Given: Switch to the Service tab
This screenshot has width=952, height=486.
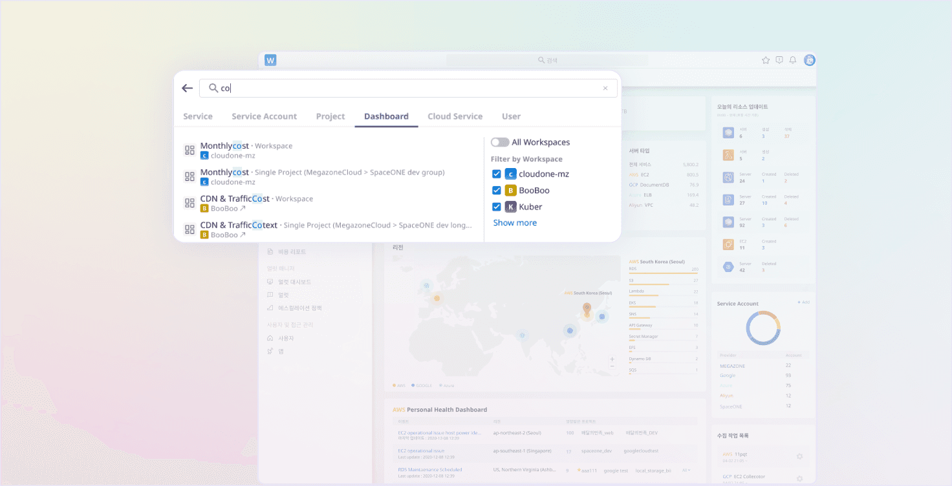Looking at the screenshot, I should point(198,116).
